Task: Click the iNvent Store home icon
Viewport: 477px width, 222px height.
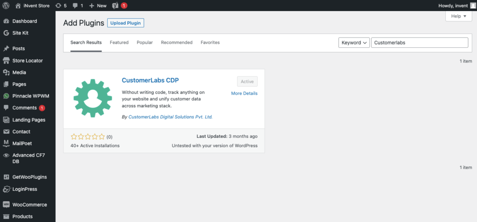Action: click(18, 6)
